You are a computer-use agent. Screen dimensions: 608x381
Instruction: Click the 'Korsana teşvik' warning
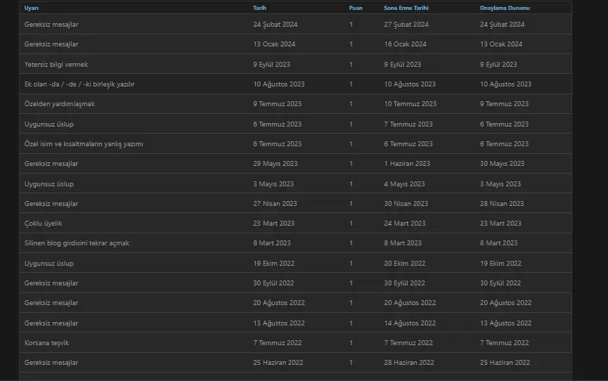coord(46,343)
